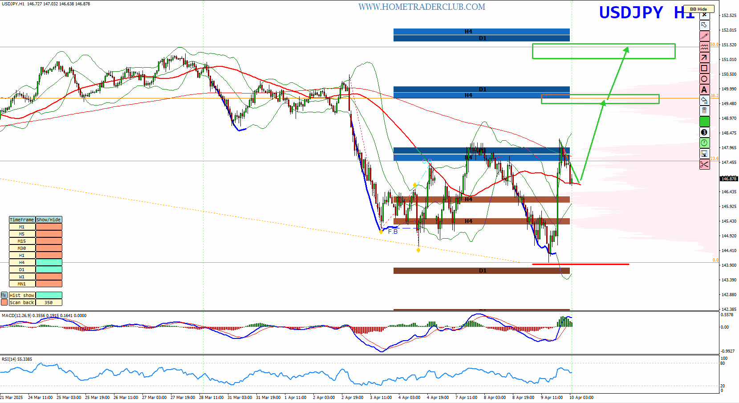Enable M15 timeframe show/hide cell
739x403 pixels.
tap(49, 241)
